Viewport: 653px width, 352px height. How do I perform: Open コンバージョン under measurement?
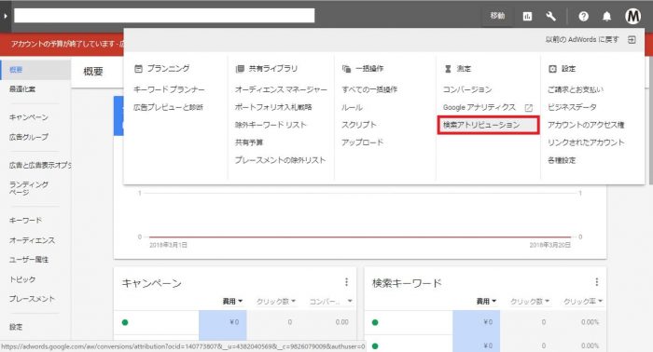coord(467,89)
